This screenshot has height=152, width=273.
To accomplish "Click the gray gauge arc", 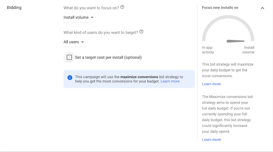I will [x=228, y=17].
